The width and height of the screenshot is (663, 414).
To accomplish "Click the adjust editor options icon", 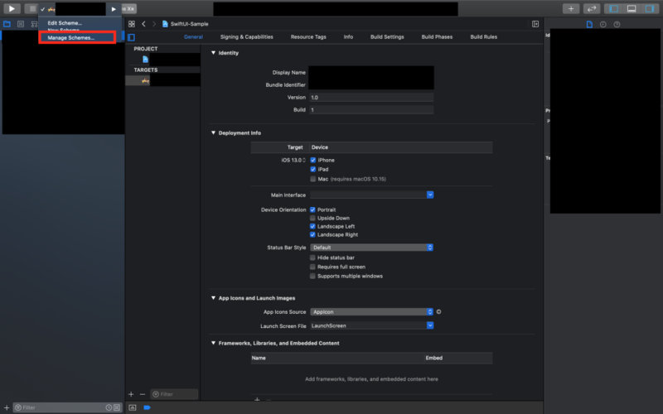I will [x=535, y=24].
